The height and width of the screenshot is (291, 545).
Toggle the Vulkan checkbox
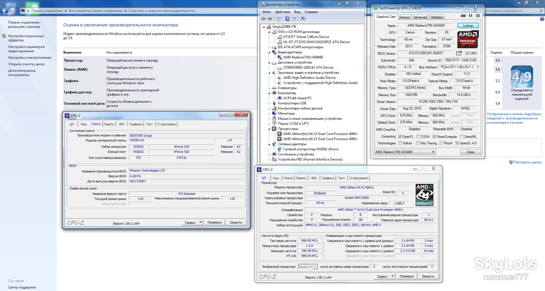point(400,143)
